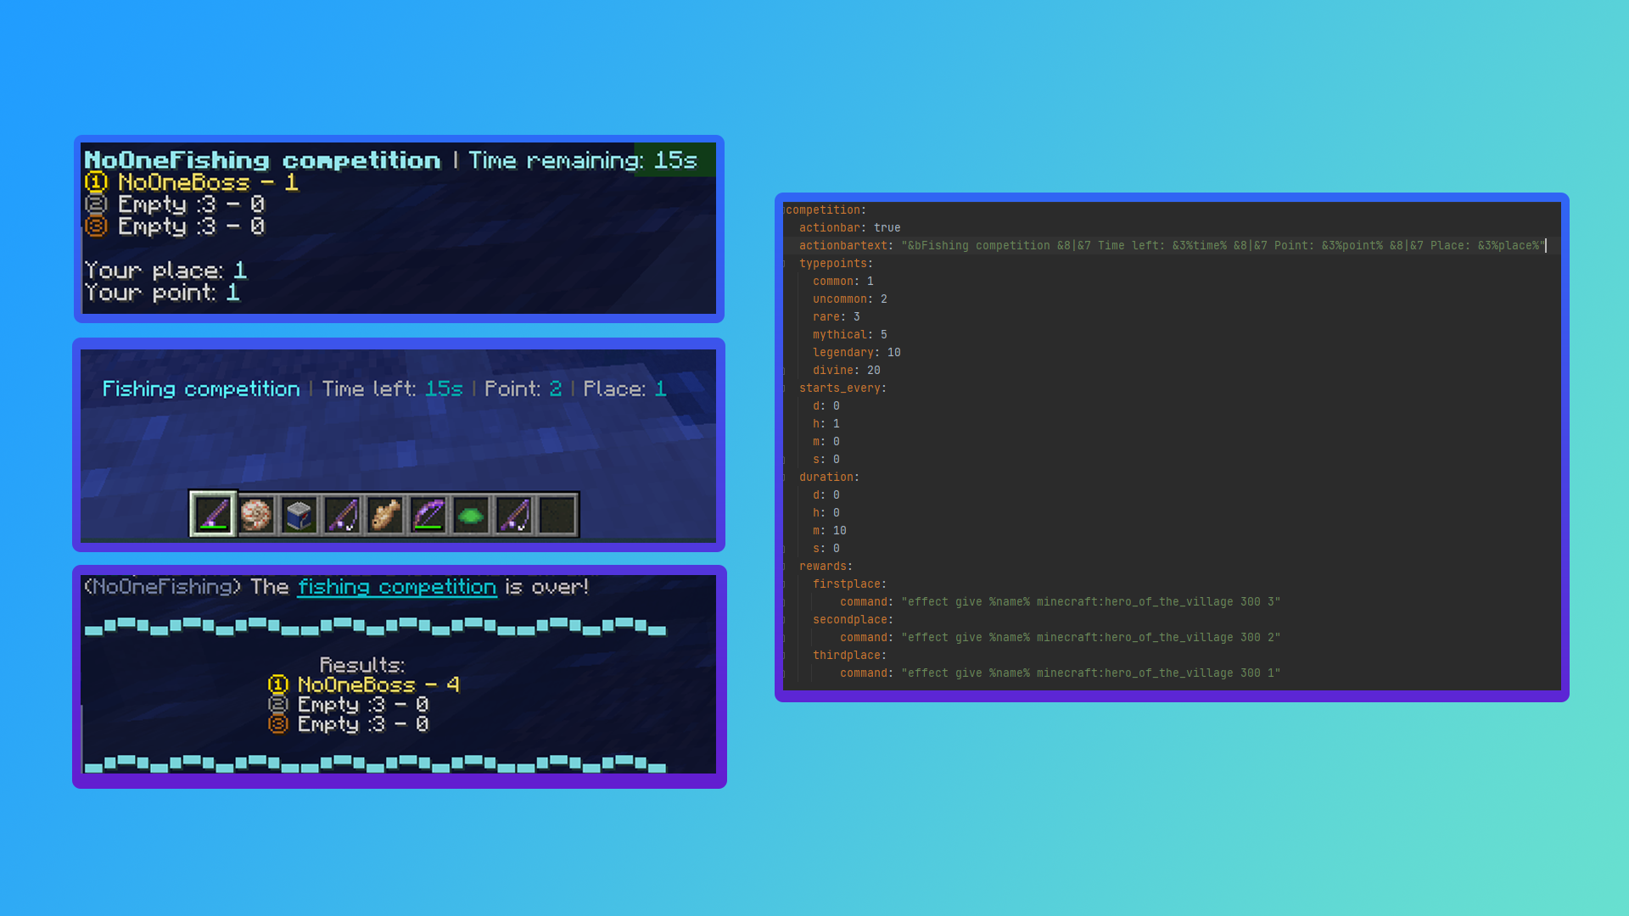1629x916 pixels.
Task: Click the 'true' value of actionbar setting
Action: (x=887, y=227)
